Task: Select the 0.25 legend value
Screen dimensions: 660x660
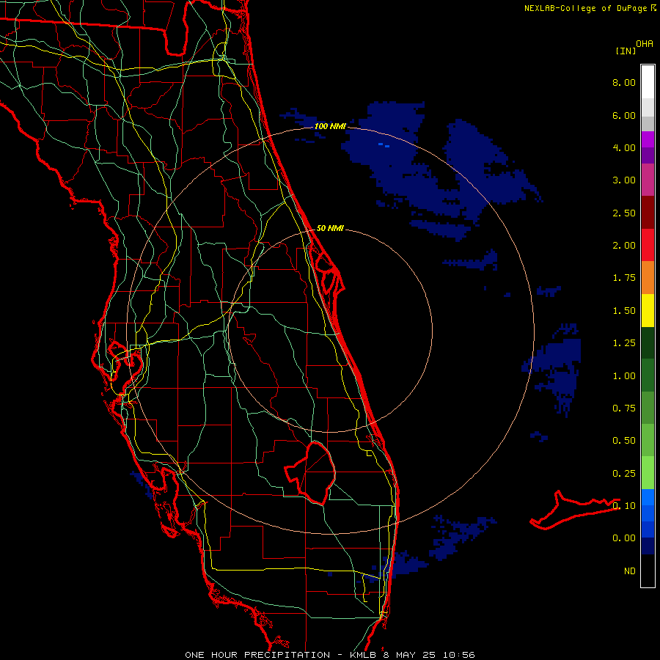Action: click(624, 474)
